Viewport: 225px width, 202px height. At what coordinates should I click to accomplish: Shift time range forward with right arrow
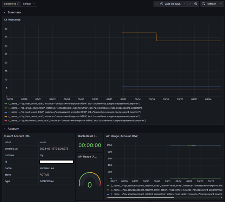(x=190, y=4)
